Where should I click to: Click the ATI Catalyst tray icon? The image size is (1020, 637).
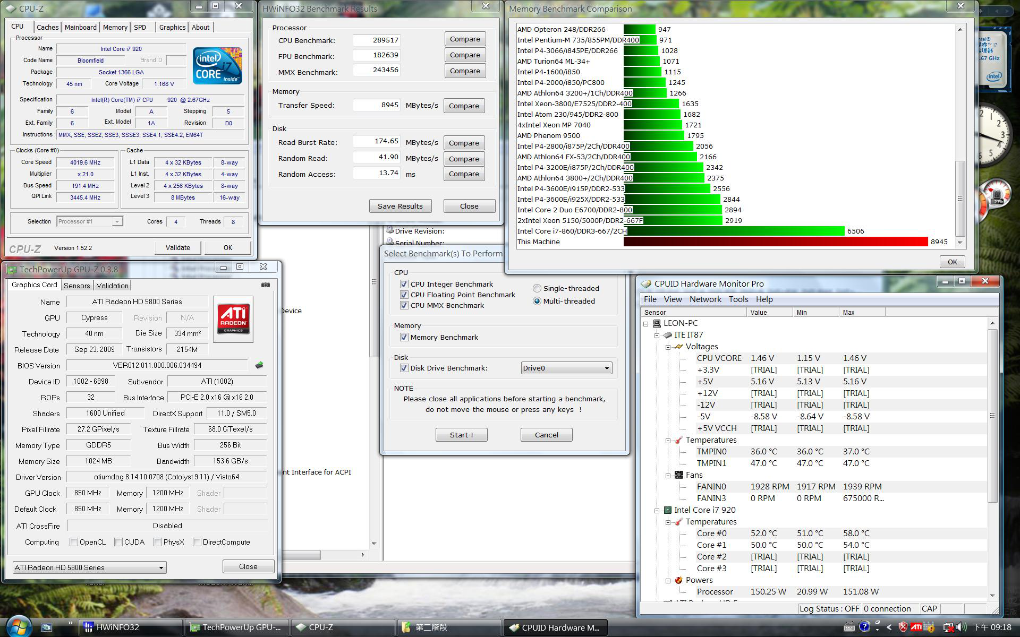click(x=916, y=627)
